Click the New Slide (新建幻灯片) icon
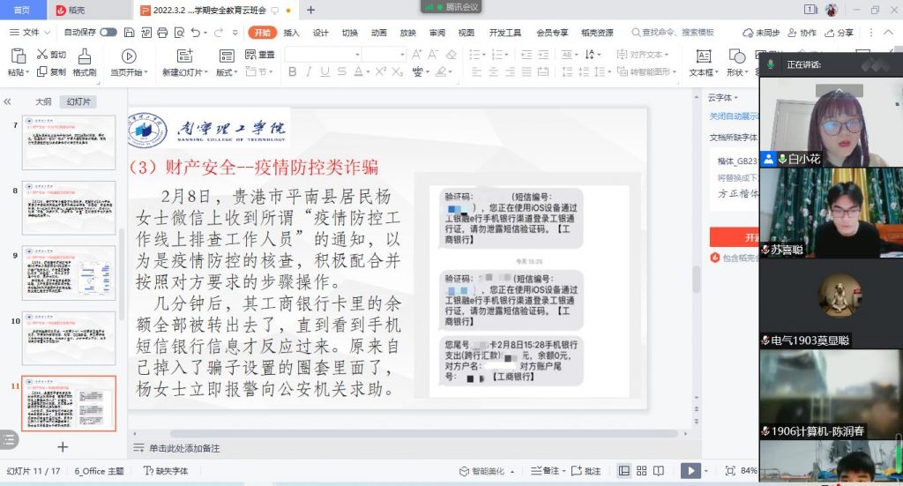Viewport: 903px width, 486px height. pyautogui.click(x=183, y=56)
